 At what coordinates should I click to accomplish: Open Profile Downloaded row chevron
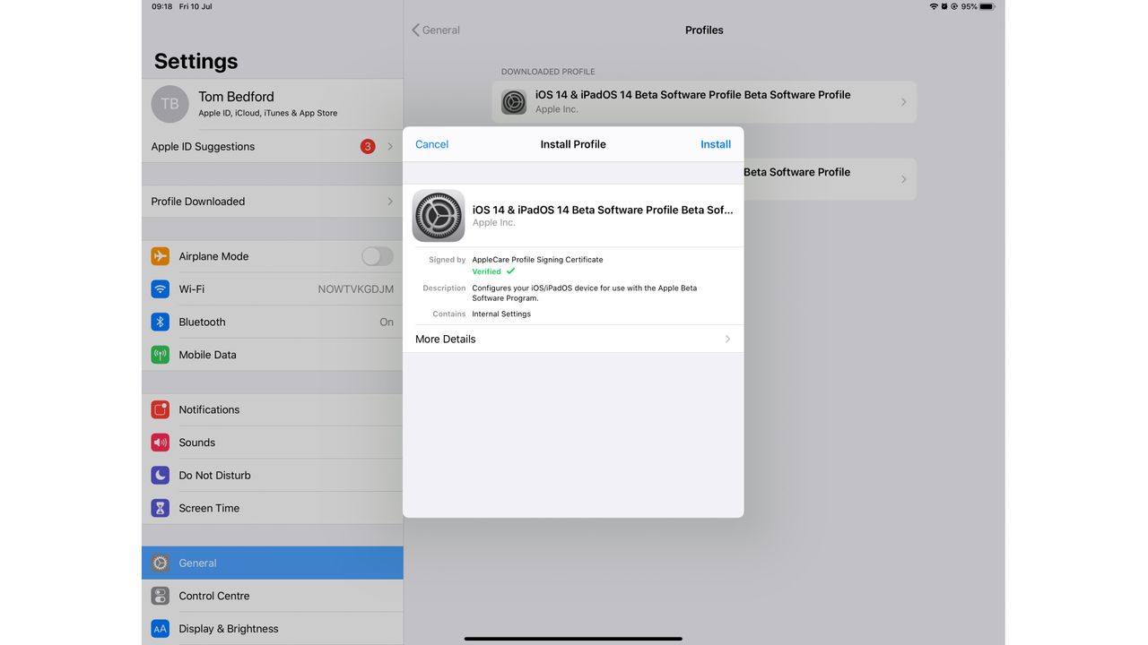point(390,202)
